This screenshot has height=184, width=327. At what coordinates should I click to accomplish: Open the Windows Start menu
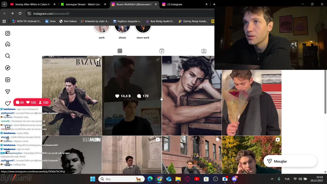click(x=93, y=179)
